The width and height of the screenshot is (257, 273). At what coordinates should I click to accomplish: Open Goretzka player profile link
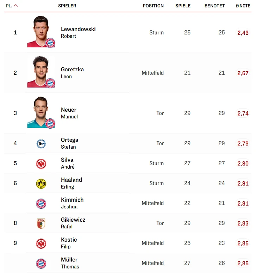pyautogui.click(x=72, y=70)
